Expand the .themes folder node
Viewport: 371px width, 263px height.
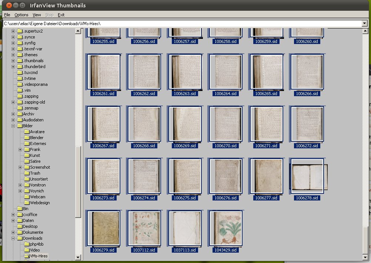[x=13, y=55]
